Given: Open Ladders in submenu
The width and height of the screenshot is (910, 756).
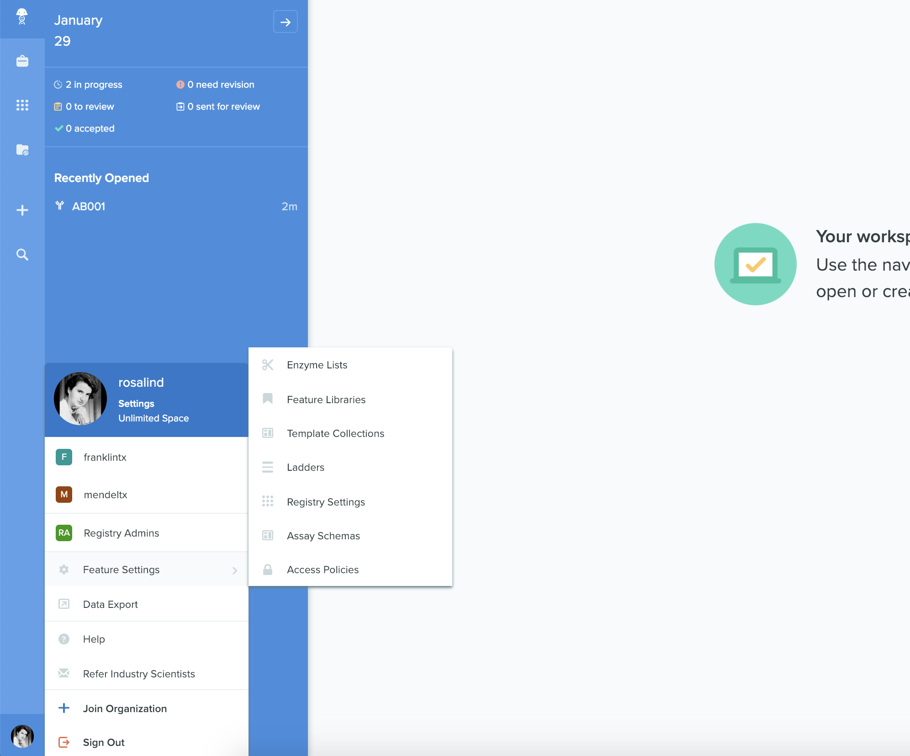Looking at the screenshot, I should pyautogui.click(x=350, y=467).
